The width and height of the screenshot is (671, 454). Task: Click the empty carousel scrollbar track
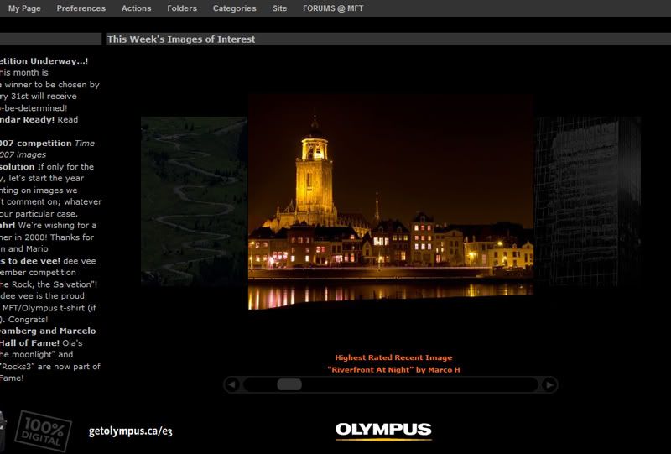tap(419, 384)
